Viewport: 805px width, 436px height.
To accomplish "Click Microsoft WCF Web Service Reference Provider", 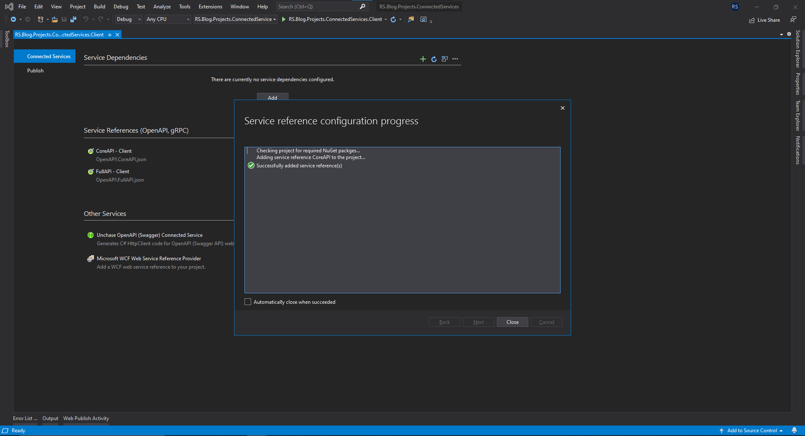I will (x=149, y=259).
